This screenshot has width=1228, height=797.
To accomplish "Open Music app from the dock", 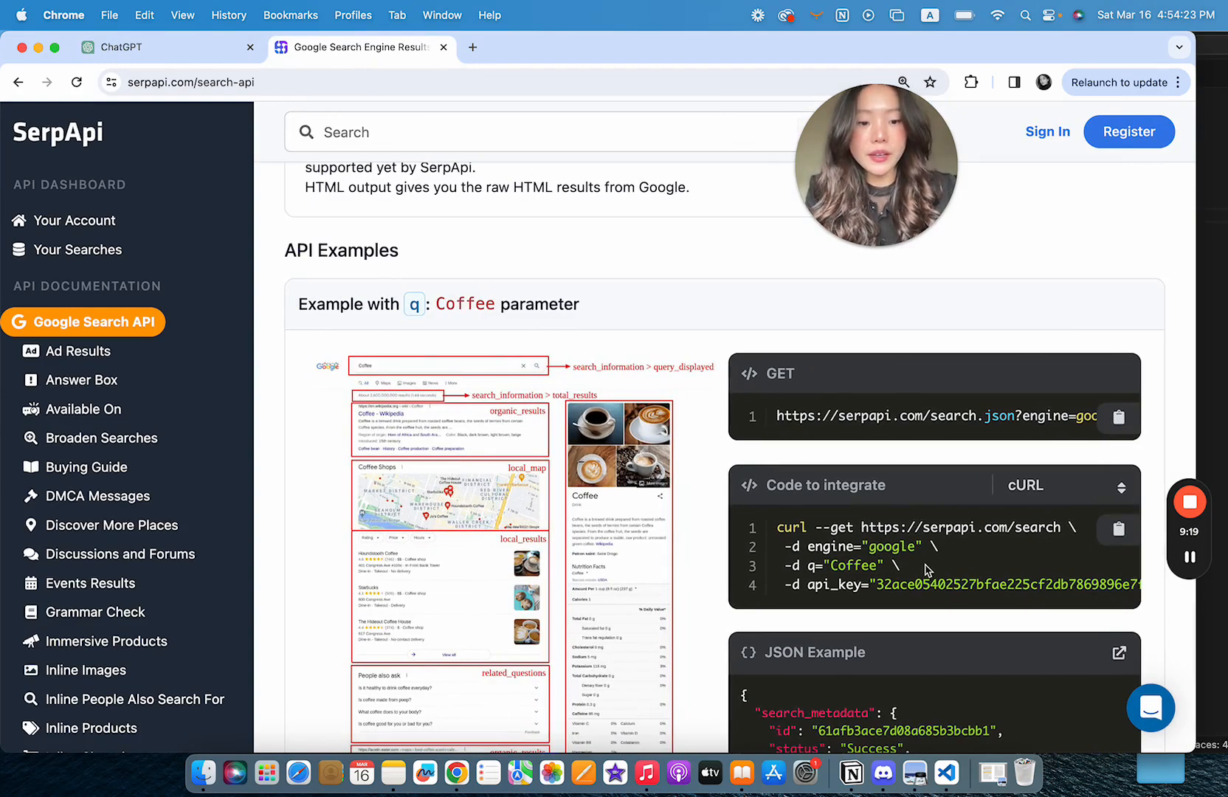I will 646,773.
